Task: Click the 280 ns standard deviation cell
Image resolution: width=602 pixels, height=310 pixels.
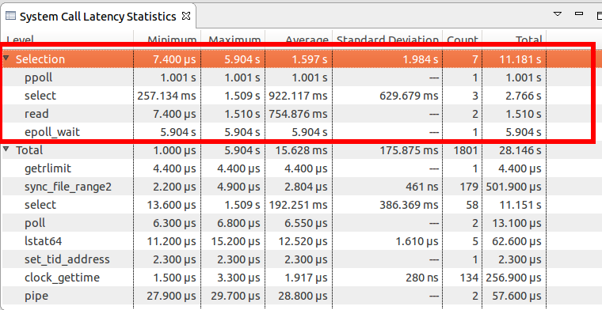Action: click(x=421, y=278)
